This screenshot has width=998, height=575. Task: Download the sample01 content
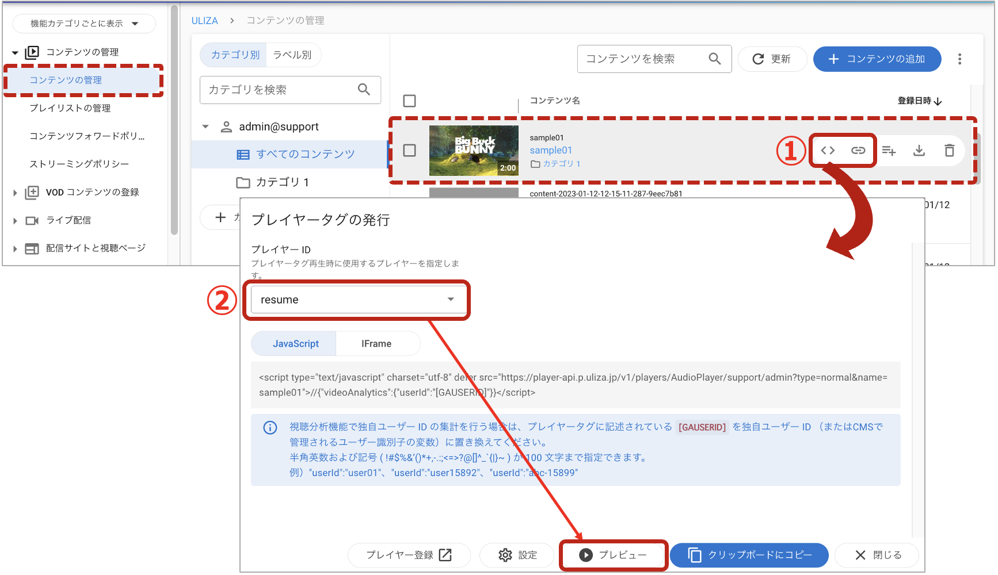coord(919,151)
